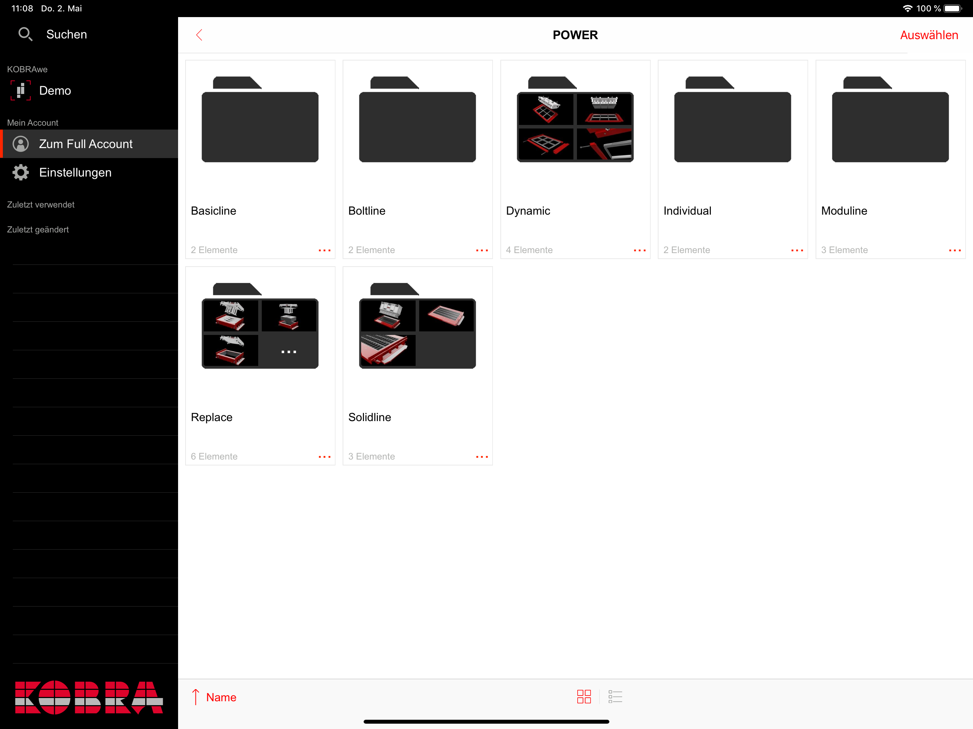
Task: Open Basicline more options menu
Action: (324, 250)
